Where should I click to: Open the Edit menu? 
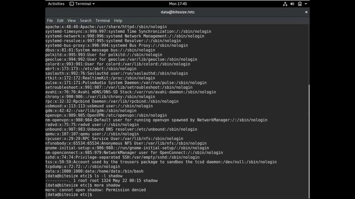click(60, 20)
